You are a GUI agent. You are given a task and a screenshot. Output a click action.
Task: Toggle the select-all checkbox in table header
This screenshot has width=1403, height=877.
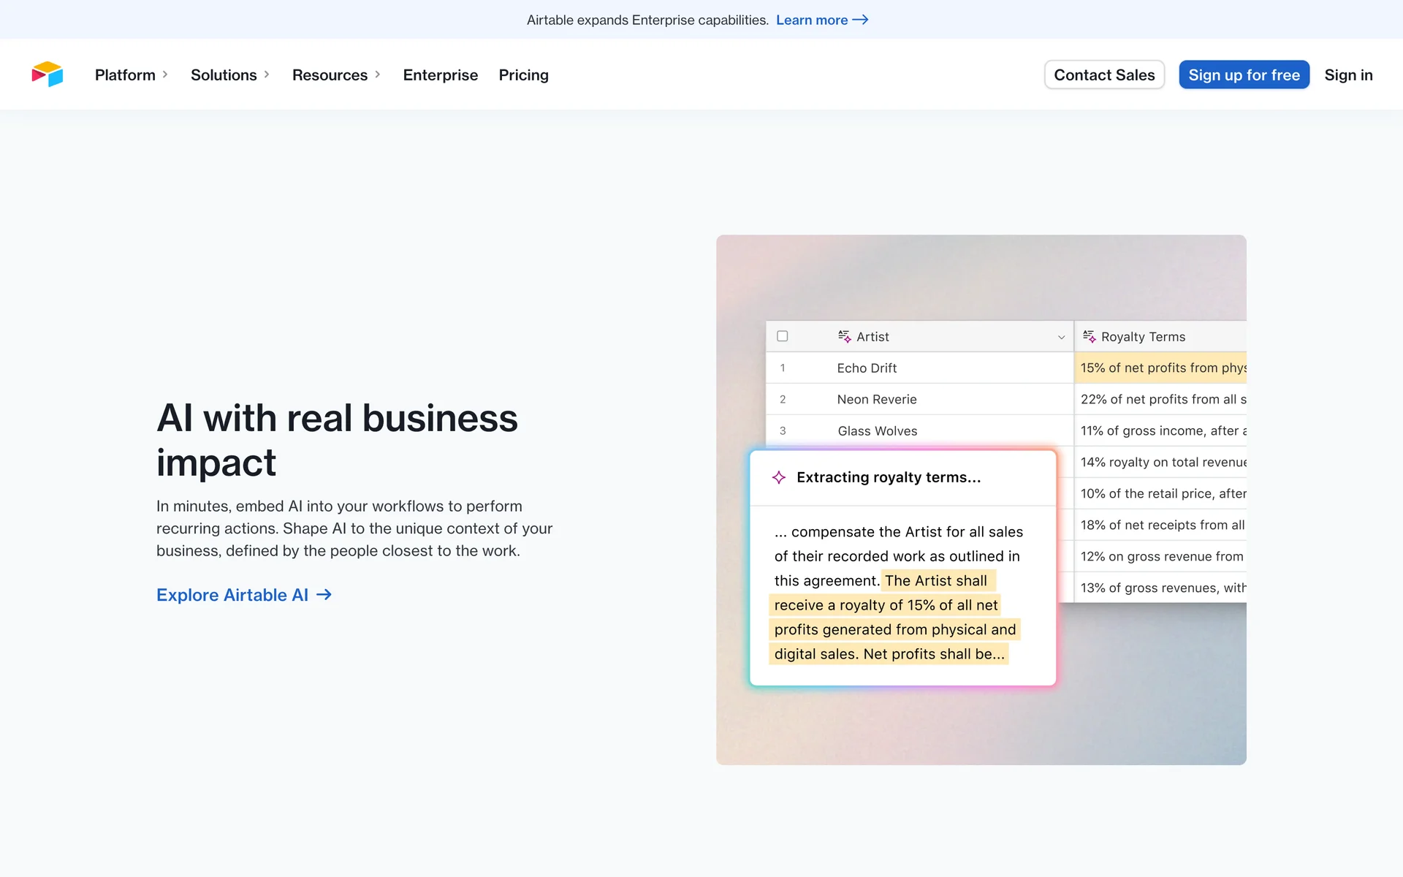click(783, 336)
